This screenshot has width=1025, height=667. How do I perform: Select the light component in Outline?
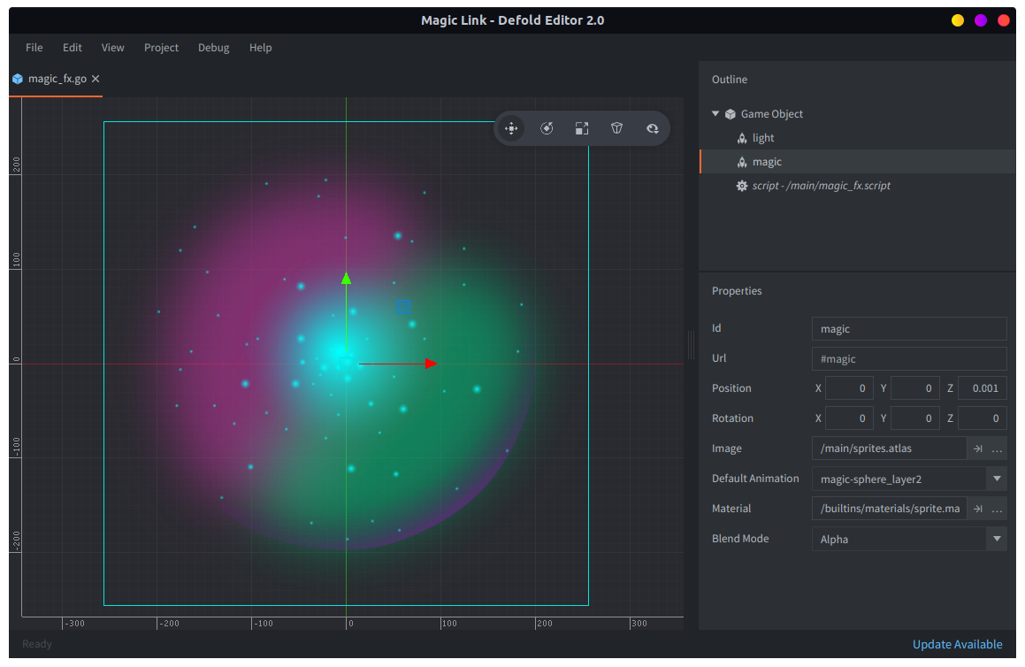tap(764, 138)
